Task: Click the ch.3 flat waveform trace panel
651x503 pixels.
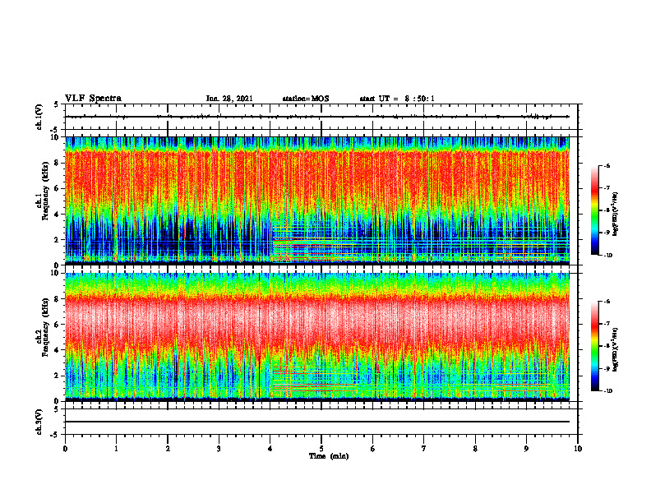Action: pyautogui.click(x=321, y=422)
